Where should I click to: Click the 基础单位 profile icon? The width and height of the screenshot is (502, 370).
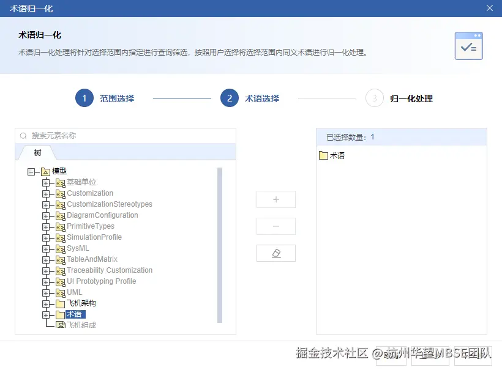pos(60,183)
